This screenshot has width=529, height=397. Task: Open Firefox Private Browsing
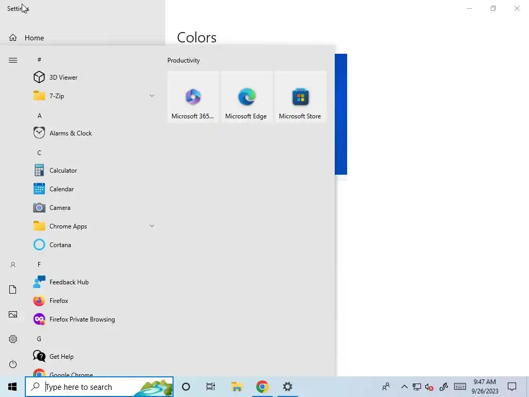coord(95,319)
